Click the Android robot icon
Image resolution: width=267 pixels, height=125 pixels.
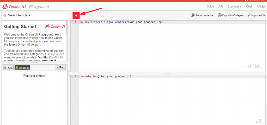tap(17, 68)
